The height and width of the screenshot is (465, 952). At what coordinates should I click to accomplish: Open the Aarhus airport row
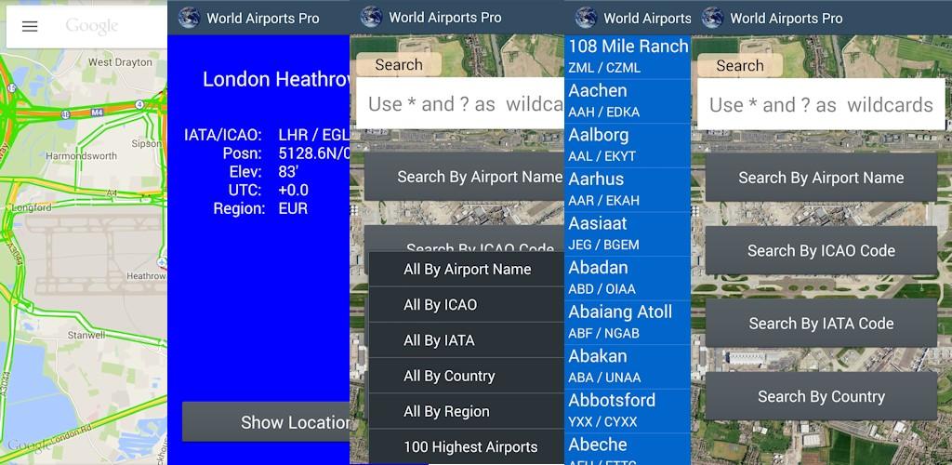[628, 190]
